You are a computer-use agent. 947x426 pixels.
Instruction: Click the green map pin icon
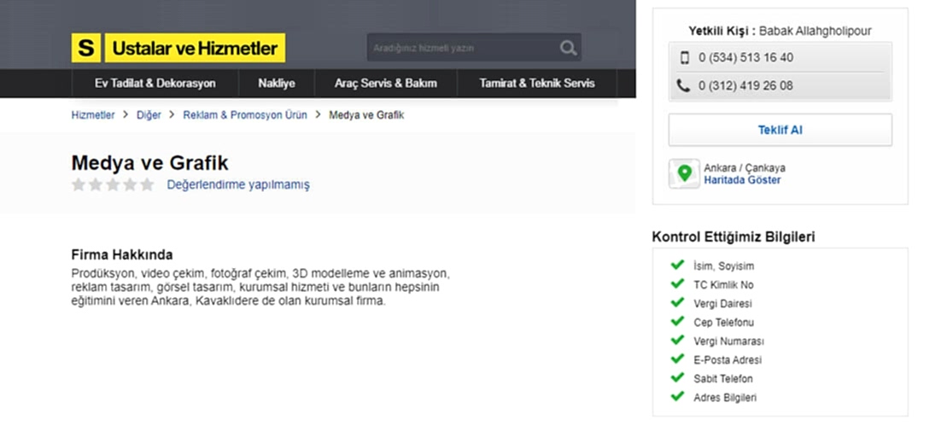coord(684,173)
